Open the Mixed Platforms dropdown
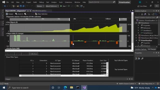This screenshot has height=90, width=160. 52,6
